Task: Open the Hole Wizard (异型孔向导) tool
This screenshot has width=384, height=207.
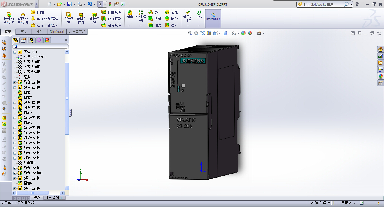Action: [81, 18]
